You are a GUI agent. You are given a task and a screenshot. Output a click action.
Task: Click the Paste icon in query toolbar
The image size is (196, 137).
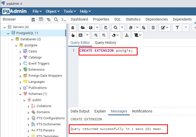tap(144, 28)
